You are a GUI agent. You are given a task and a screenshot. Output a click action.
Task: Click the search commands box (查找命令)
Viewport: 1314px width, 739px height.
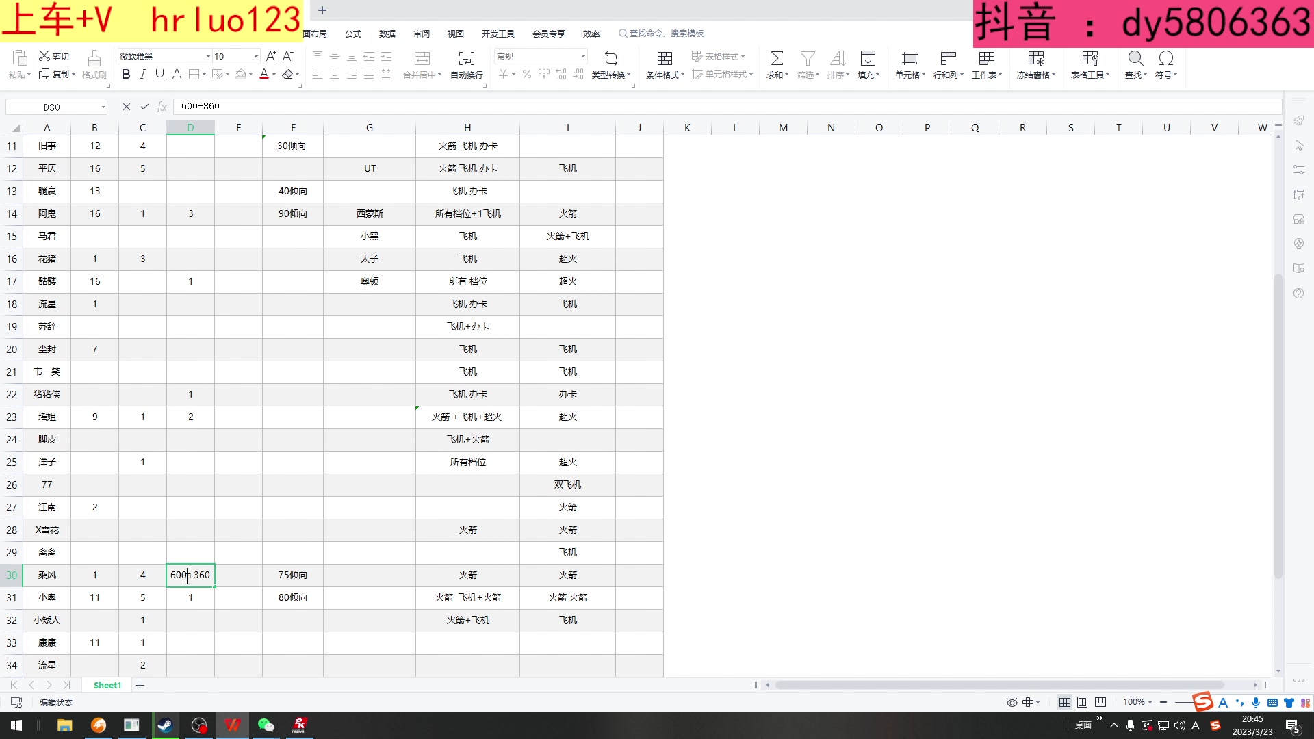[x=661, y=34]
